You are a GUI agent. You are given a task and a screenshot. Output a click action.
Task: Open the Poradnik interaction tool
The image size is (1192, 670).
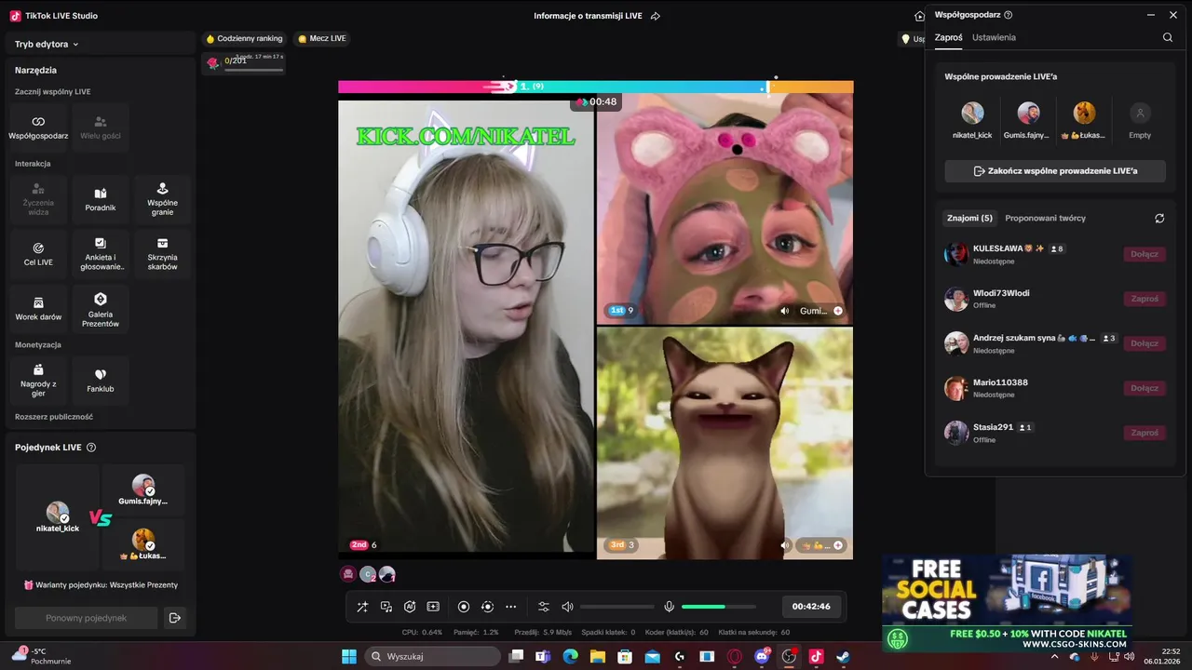coord(101,199)
